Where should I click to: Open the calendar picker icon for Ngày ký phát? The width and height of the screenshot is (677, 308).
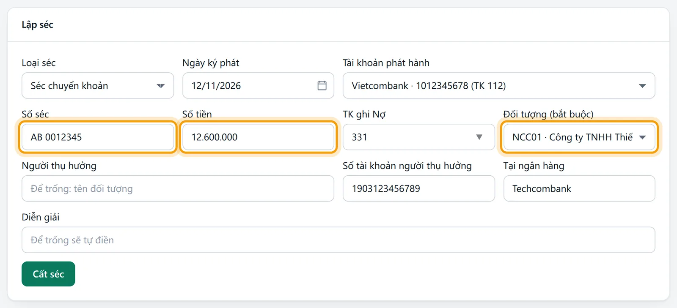[322, 86]
